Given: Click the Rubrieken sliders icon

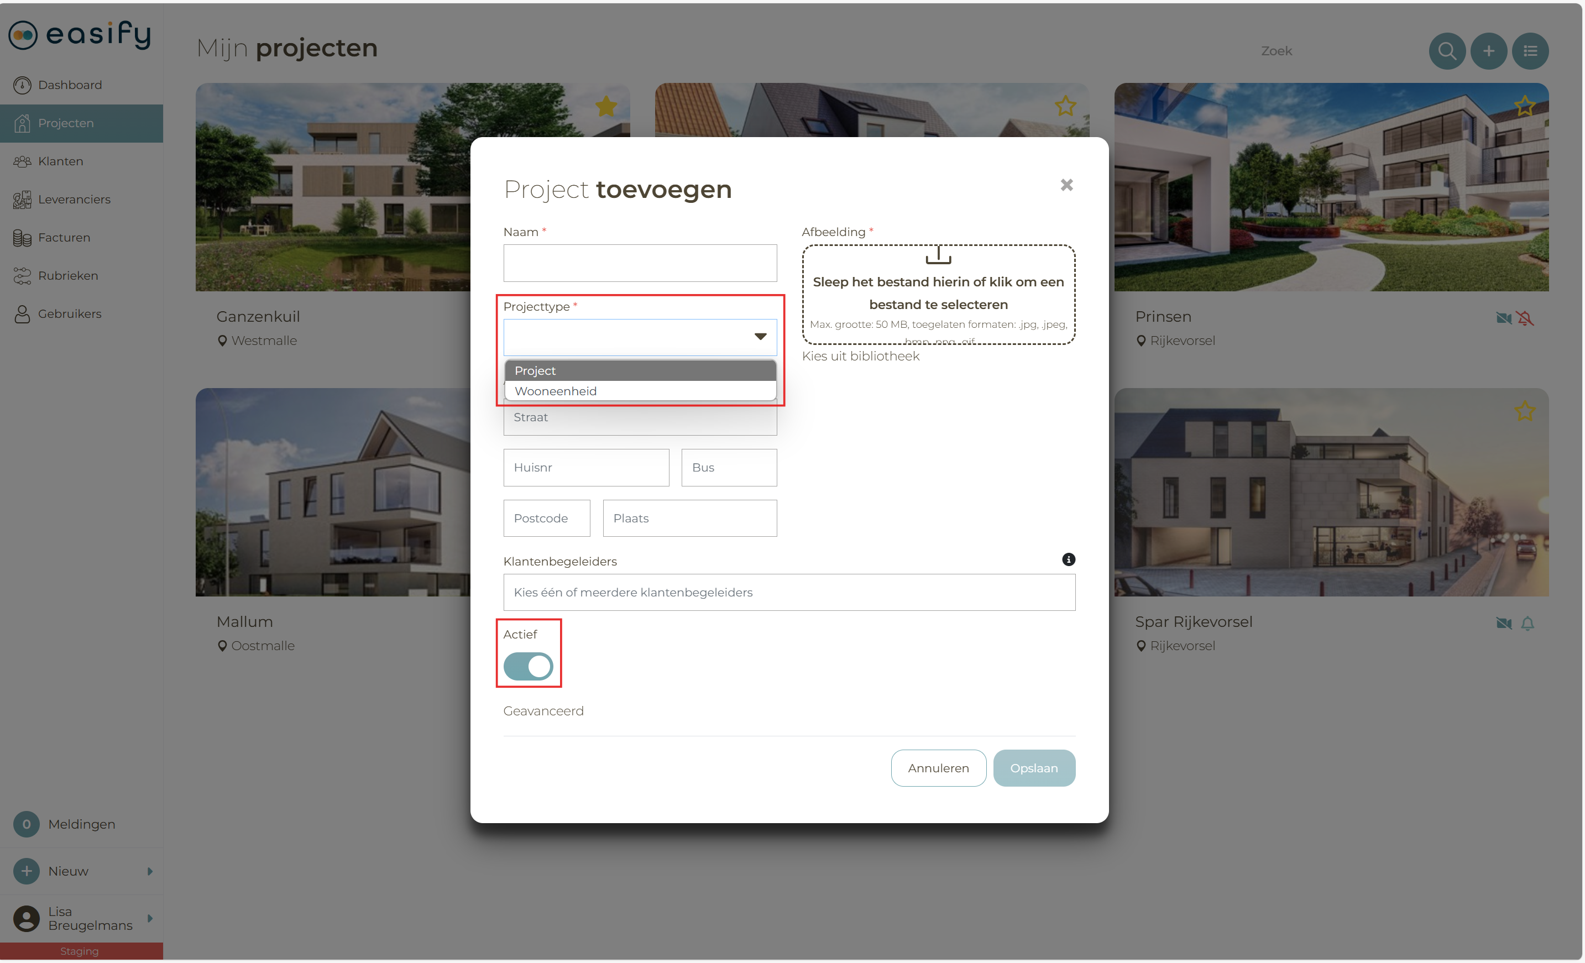Looking at the screenshot, I should pyautogui.click(x=23, y=276).
